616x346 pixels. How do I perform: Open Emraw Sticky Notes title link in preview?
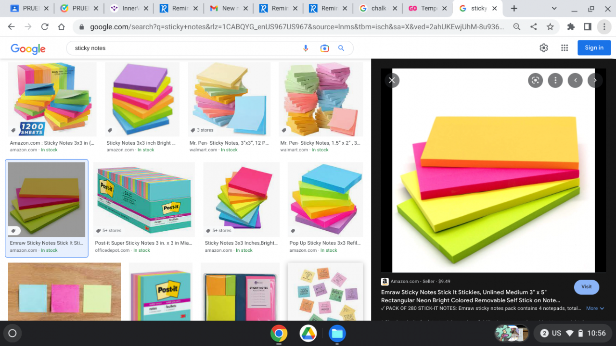click(471, 296)
